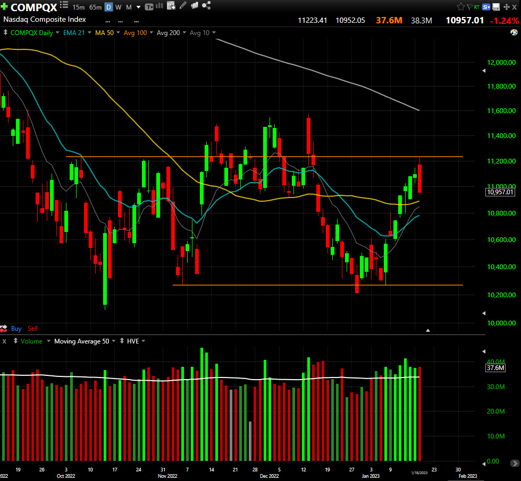Expand the Avg 10 dropdown arrow
This screenshot has height=481, width=521.
[214, 32]
